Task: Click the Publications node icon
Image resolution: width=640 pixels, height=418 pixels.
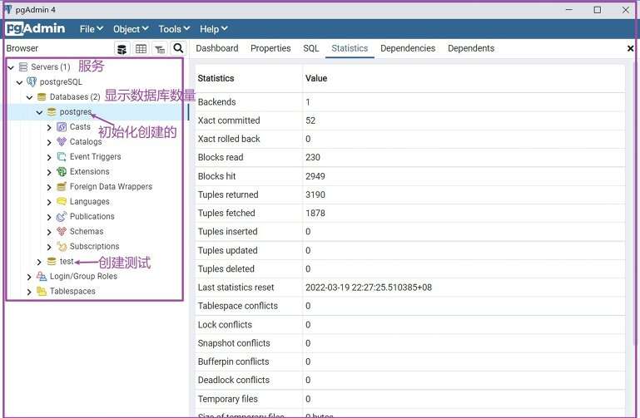Action: click(x=62, y=216)
